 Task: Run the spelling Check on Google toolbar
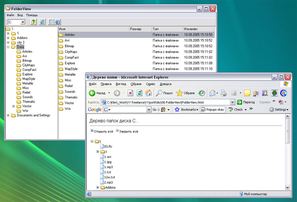click(x=236, y=110)
